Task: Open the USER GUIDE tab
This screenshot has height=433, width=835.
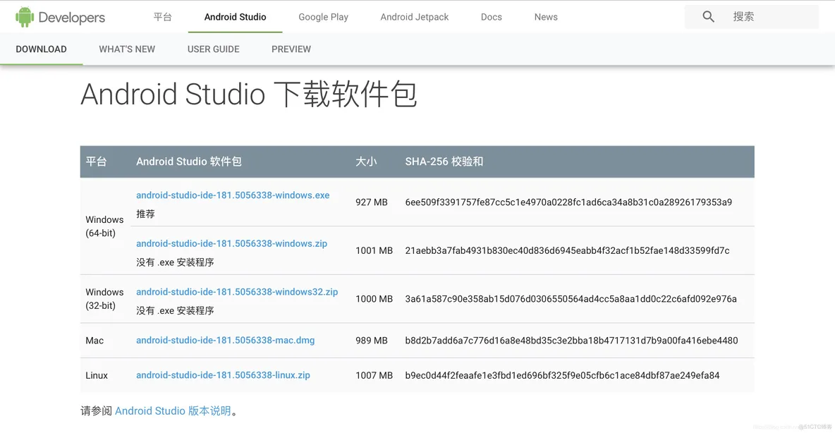Action: tap(213, 49)
